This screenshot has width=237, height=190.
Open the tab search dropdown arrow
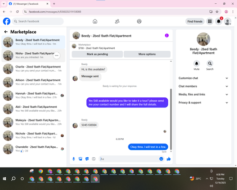pos(4,4)
